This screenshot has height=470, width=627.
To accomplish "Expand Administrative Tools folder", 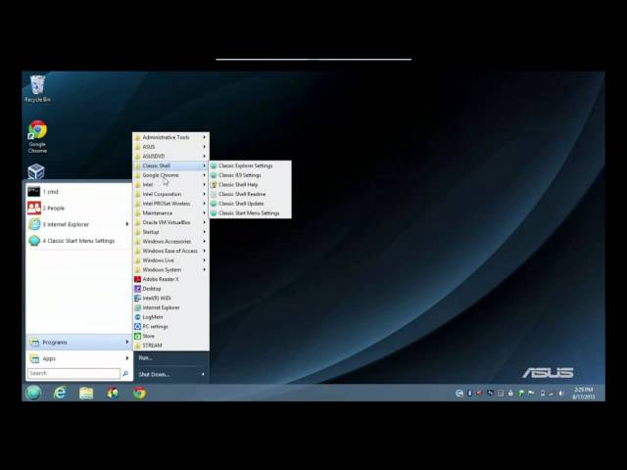I will (x=170, y=137).
